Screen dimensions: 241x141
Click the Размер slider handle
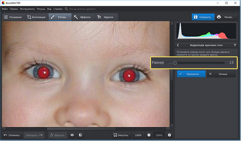pos(174,63)
